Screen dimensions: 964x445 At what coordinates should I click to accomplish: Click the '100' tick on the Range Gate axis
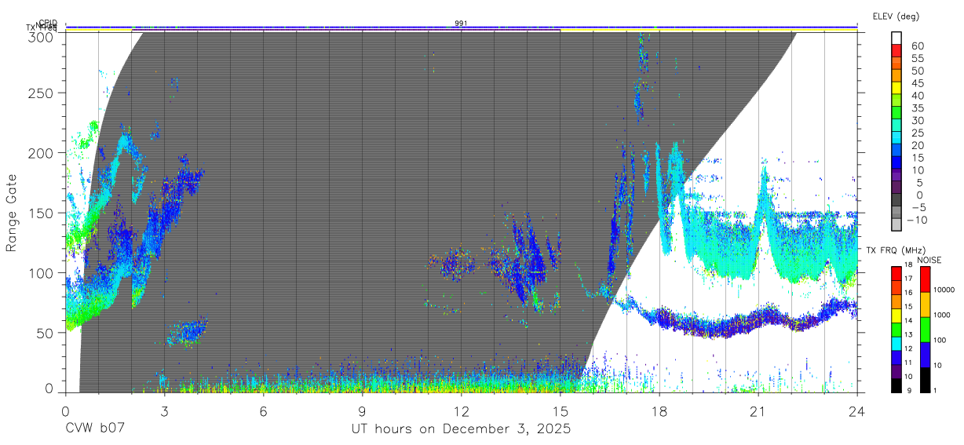tap(42, 273)
